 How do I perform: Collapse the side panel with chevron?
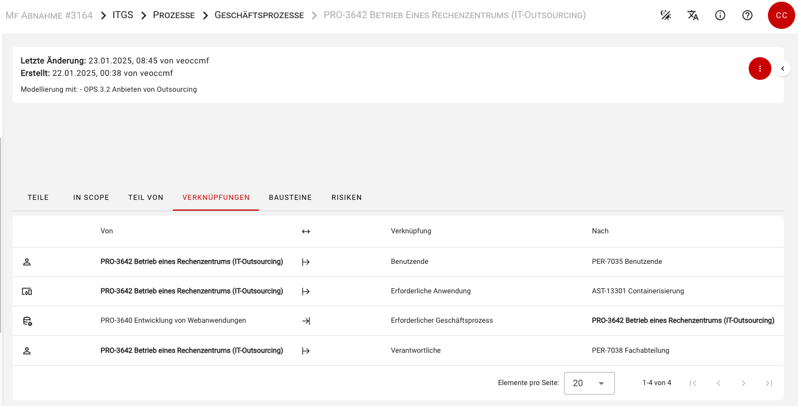click(783, 69)
